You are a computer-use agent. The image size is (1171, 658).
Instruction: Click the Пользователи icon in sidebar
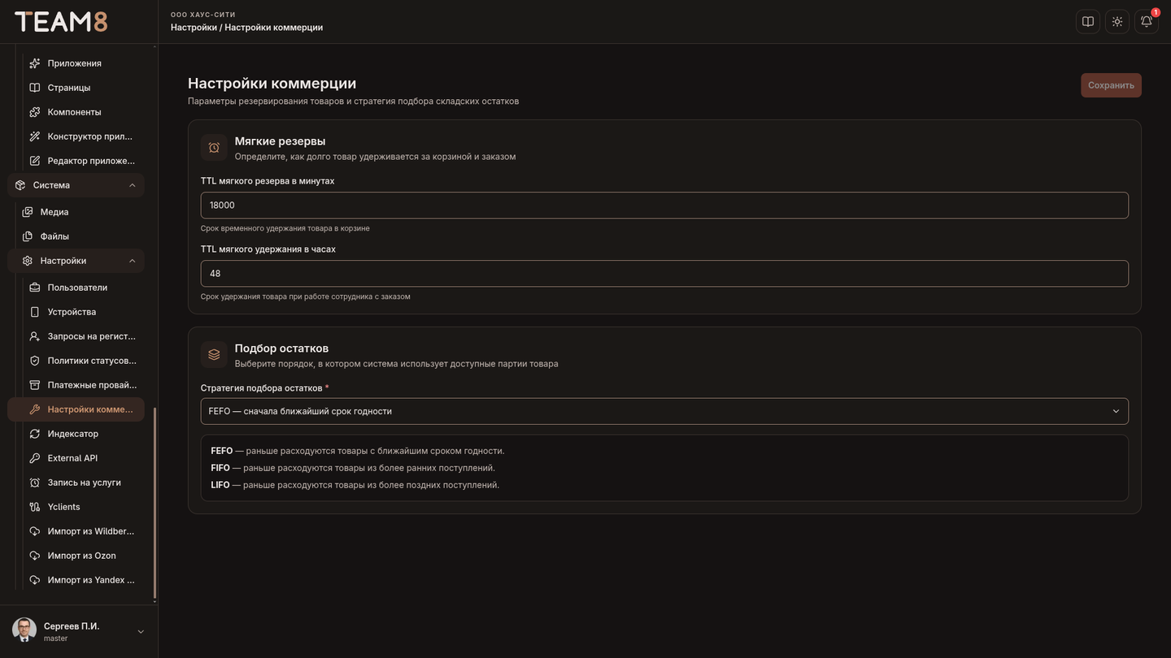tap(35, 288)
